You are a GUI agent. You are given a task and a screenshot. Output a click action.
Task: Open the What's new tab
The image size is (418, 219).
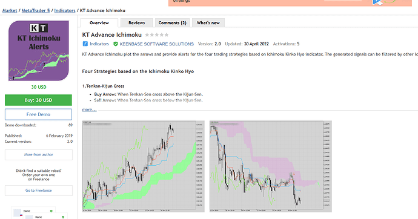[208, 23]
